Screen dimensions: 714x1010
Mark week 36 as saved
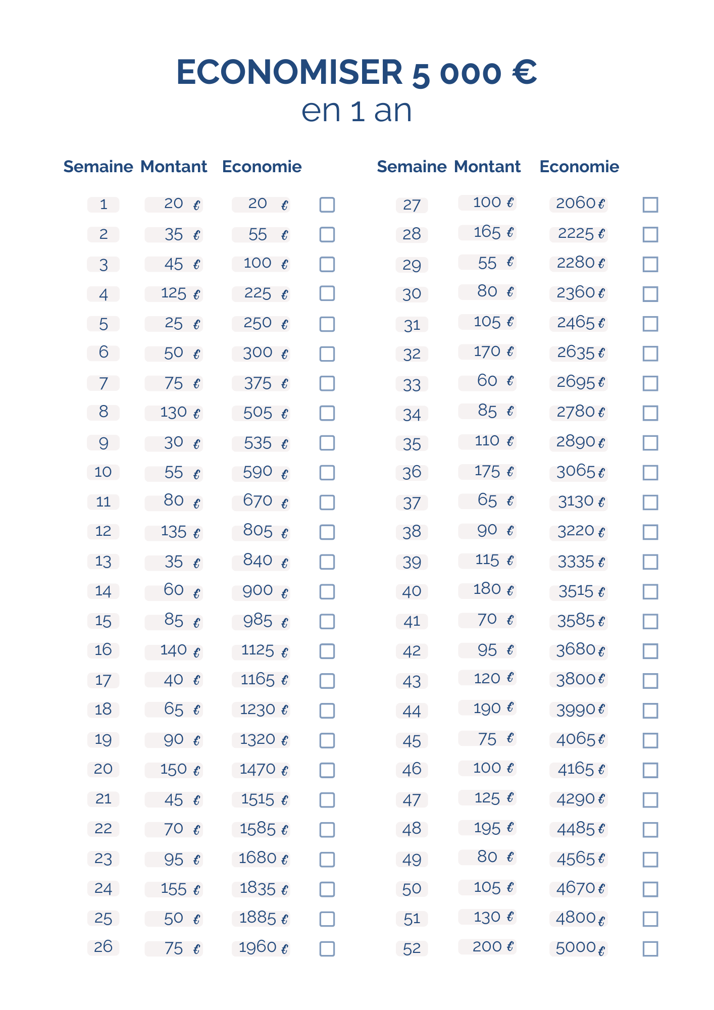[650, 473]
